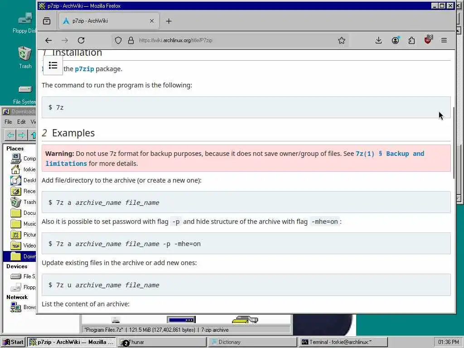Open the Start menu
Viewport: 464px width, 348px height.
[13, 342]
